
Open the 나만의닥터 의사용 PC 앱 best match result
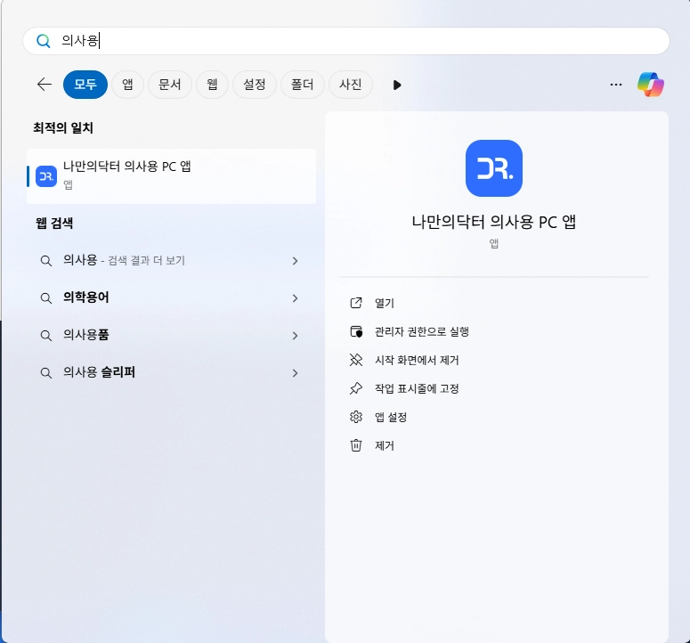pyautogui.click(x=171, y=176)
